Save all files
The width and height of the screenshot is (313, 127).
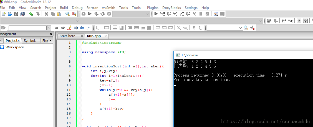[x=23, y=14]
